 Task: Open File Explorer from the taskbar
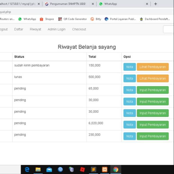tap(38, 170)
